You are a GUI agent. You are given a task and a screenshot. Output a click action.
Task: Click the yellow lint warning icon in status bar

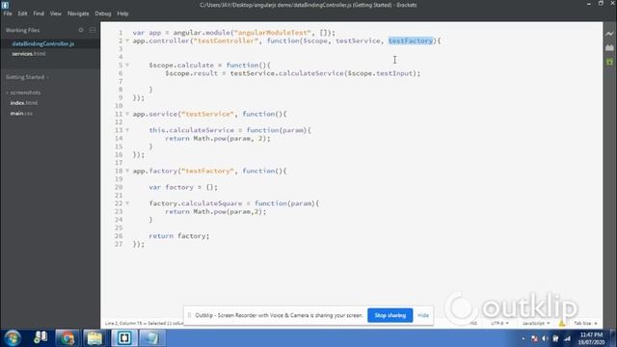point(562,323)
